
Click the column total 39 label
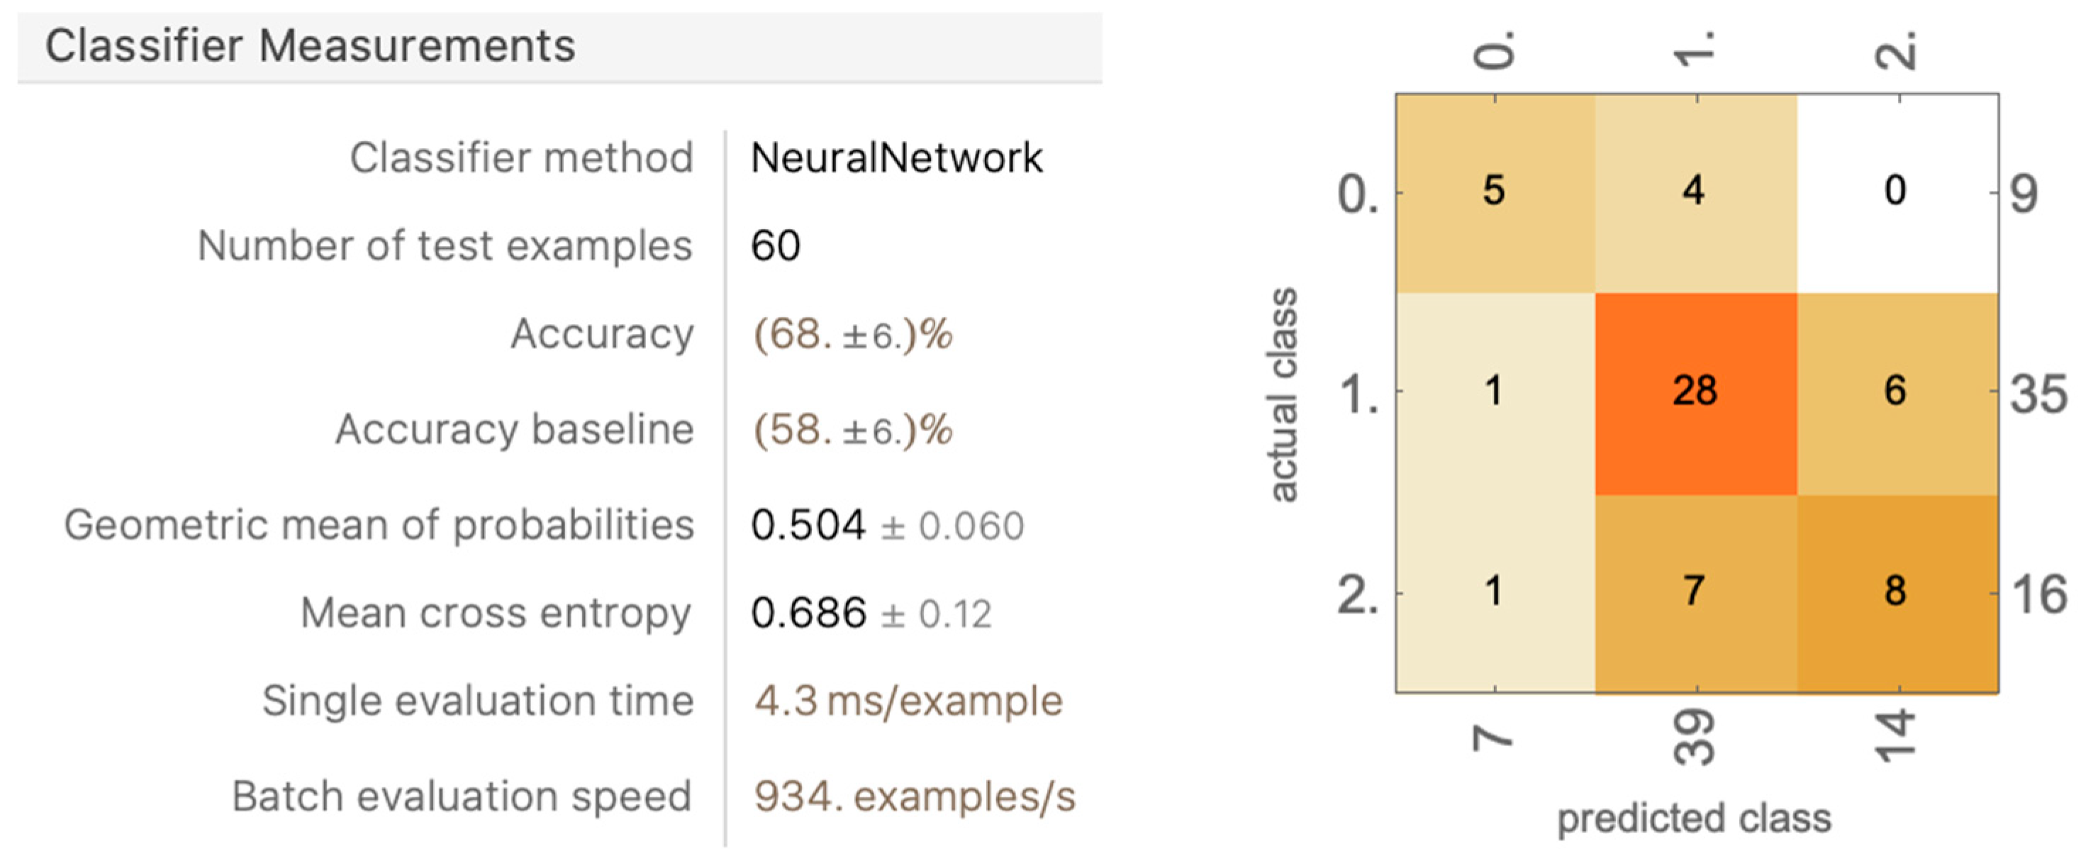1694,737
